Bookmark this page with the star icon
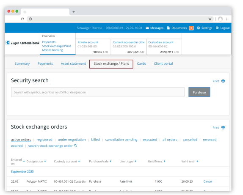 [x=210, y=19]
